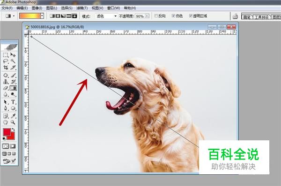Open the 编辑(E) menu

point(22,8)
